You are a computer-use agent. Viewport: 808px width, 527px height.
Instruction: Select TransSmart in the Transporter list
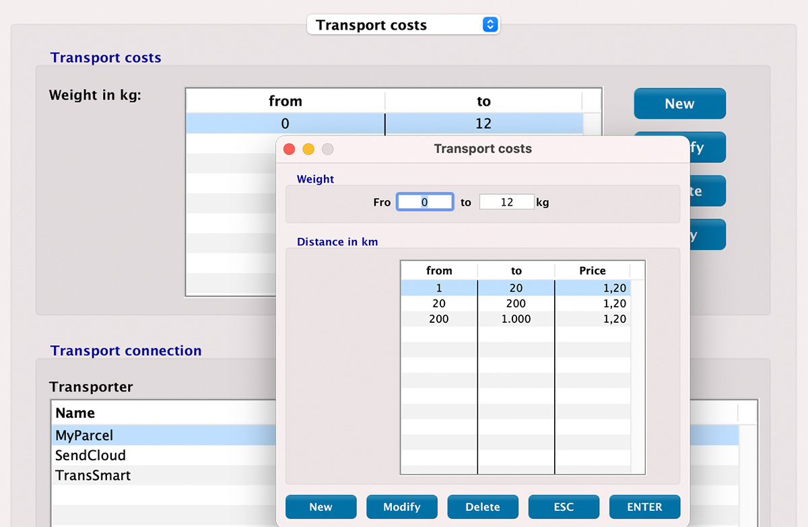coord(135,475)
